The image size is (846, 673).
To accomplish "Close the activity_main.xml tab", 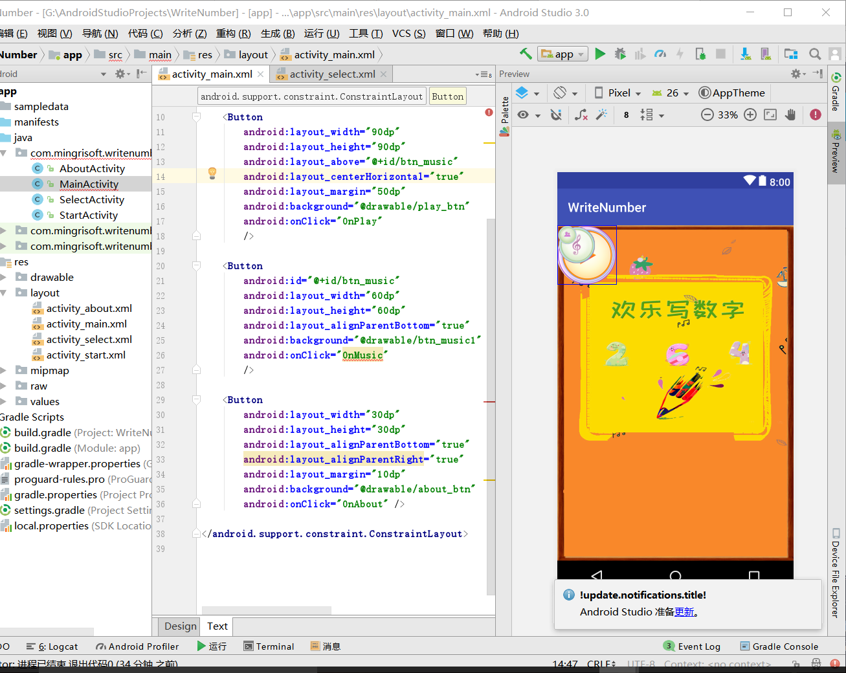I will coord(260,74).
